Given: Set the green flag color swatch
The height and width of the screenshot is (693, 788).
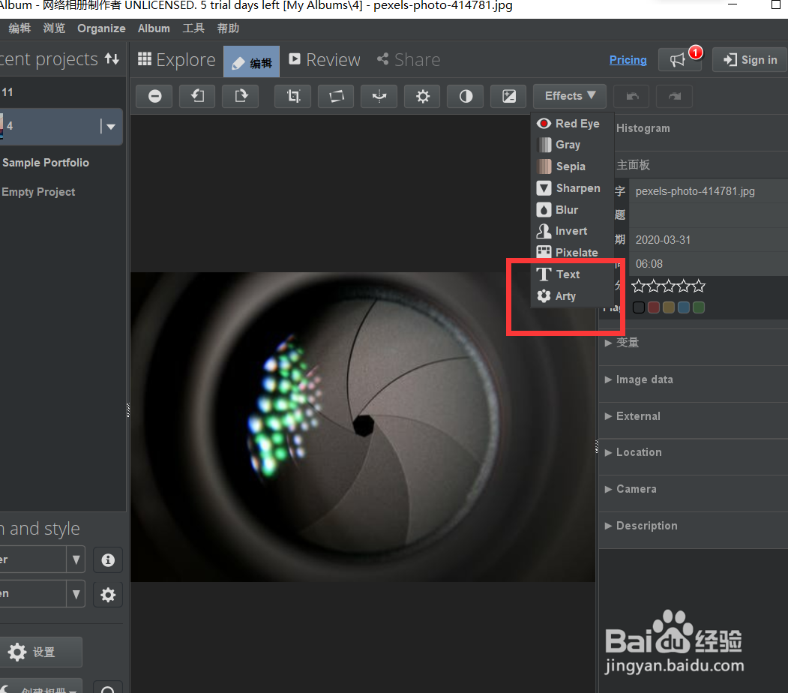Looking at the screenshot, I should [x=699, y=307].
